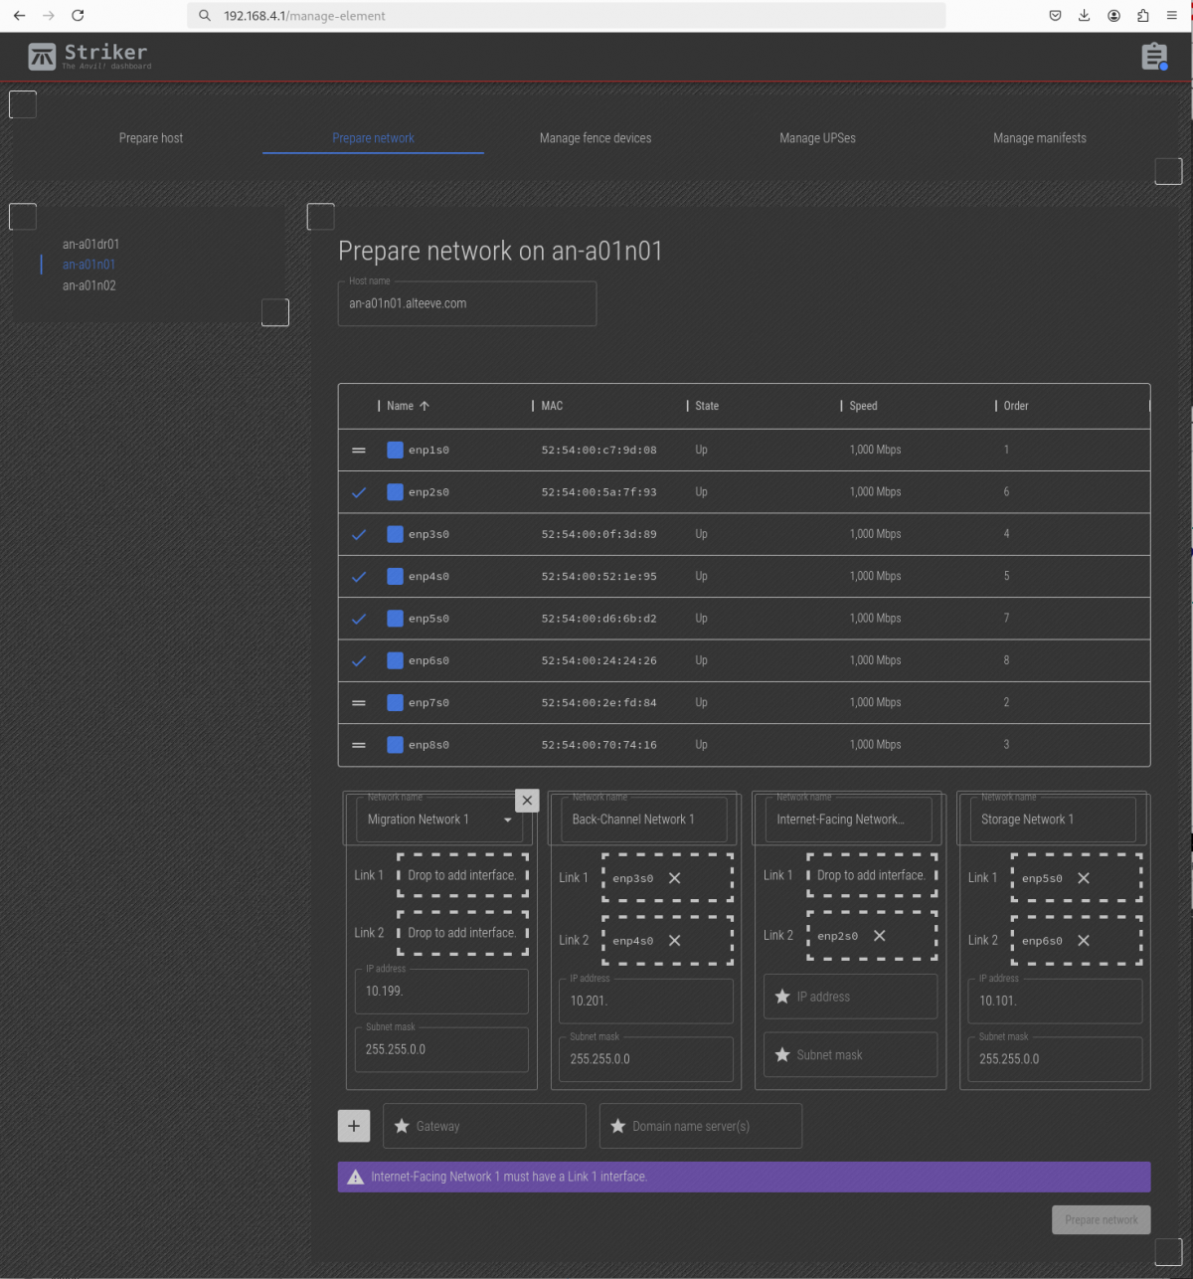
Task: Select host an-a01n02 in the list
Action: point(89,285)
